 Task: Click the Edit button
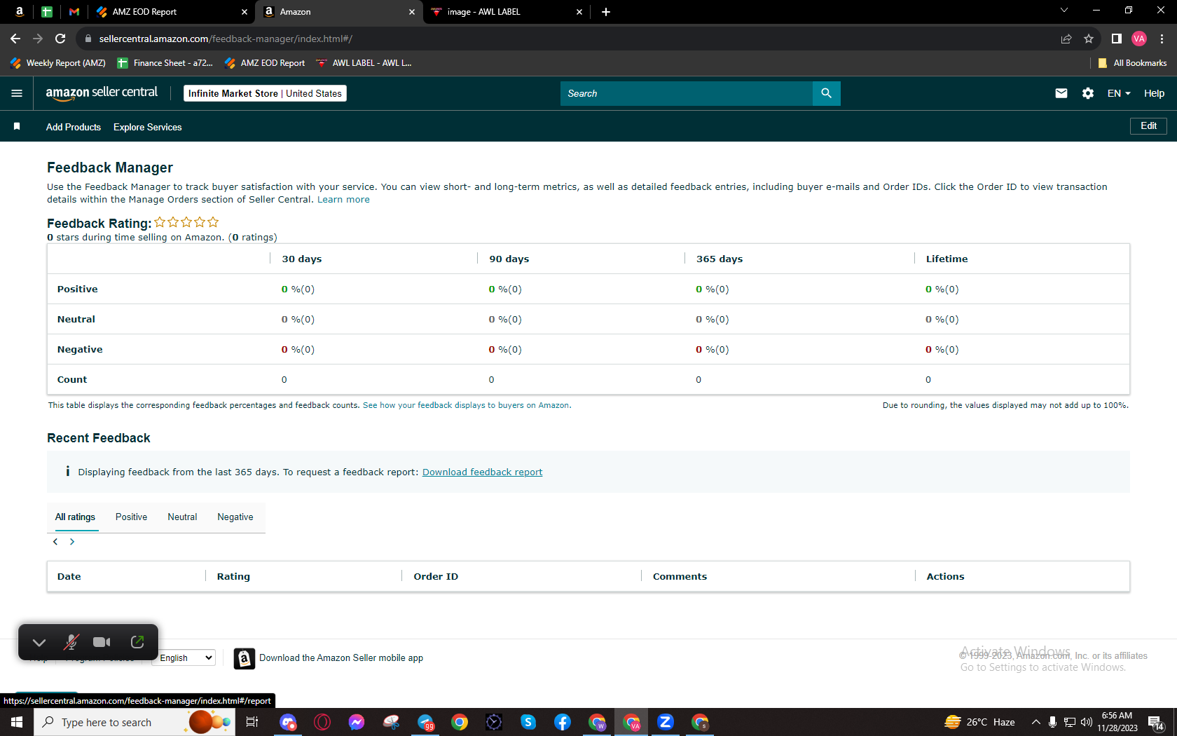point(1148,126)
